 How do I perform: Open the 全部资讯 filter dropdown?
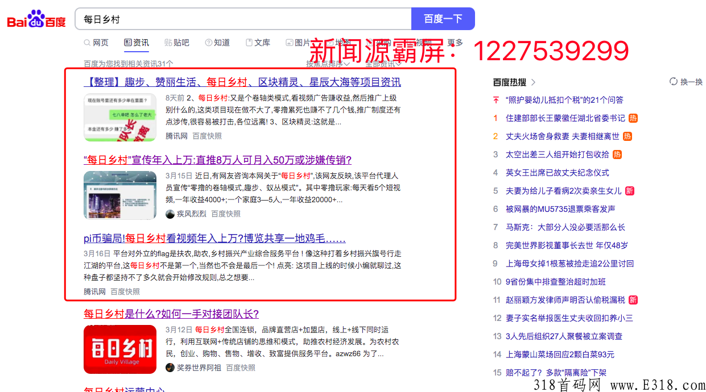point(383,64)
